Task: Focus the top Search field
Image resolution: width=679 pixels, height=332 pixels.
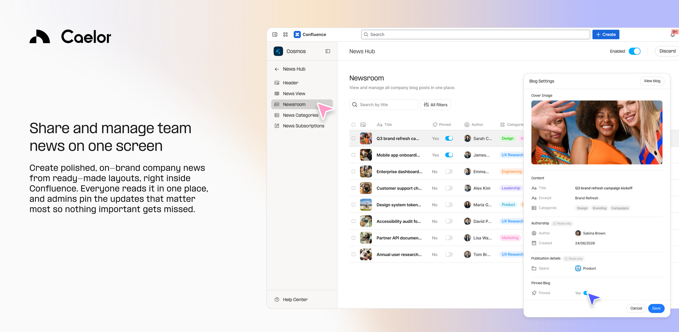Action: click(475, 34)
